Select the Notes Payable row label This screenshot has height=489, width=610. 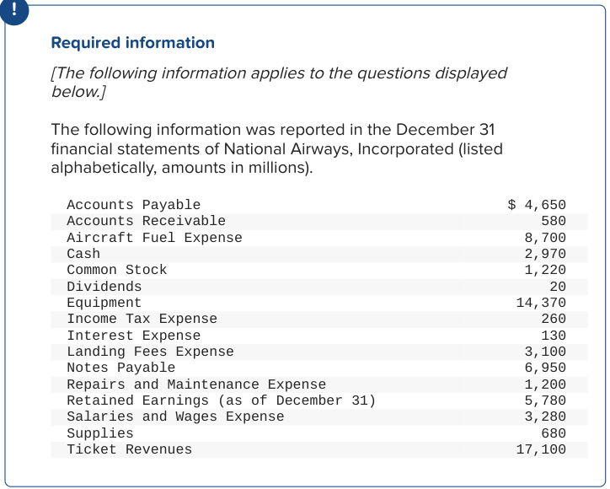click(x=121, y=368)
